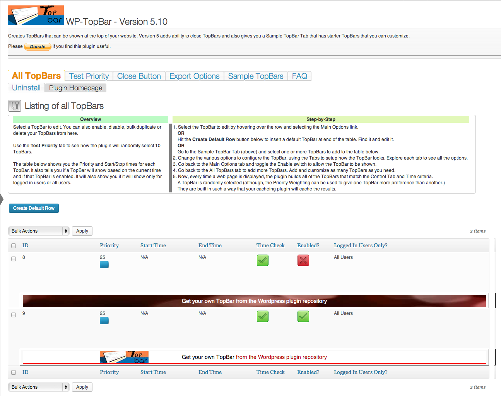Check the checkbox for TopBar ID 9
The height and width of the screenshot is (396, 501).
click(14, 315)
